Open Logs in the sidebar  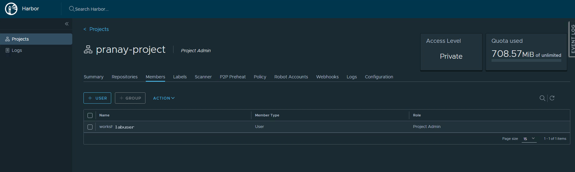click(36, 50)
